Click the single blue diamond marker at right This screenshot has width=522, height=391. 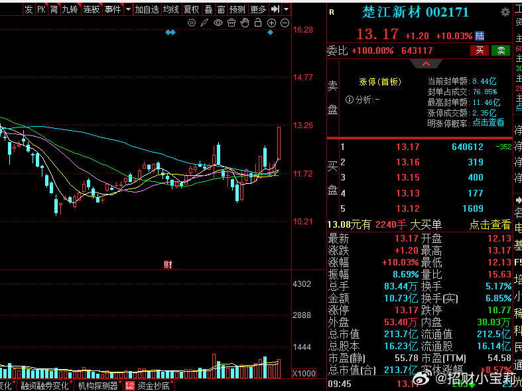(x=271, y=33)
